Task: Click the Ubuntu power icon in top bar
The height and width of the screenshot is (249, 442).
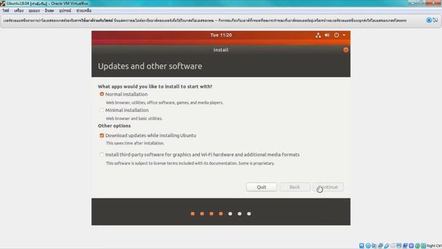Action: coord(336,35)
